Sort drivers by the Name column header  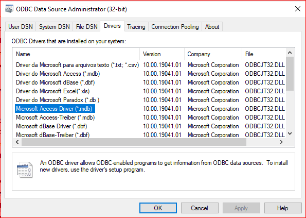76,54
